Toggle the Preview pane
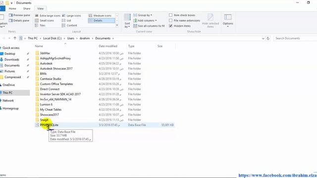Screen dimensions: 317x178 point(19,15)
